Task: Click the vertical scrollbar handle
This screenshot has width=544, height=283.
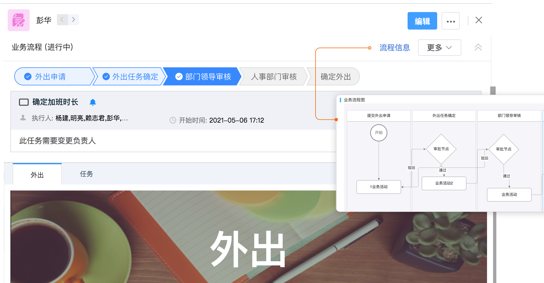Action: point(493,91)
